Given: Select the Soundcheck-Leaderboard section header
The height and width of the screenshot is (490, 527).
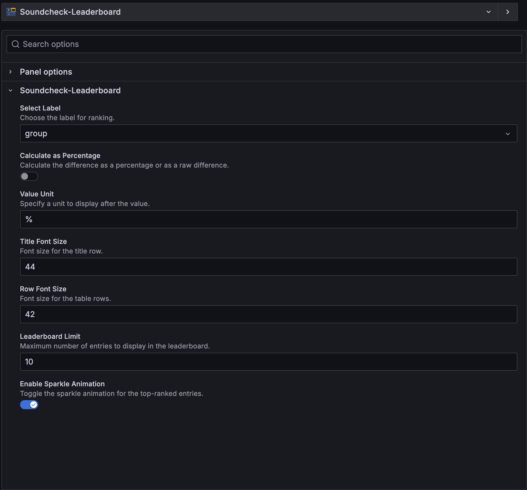Looking at the screenshot, I should point(70,90).
